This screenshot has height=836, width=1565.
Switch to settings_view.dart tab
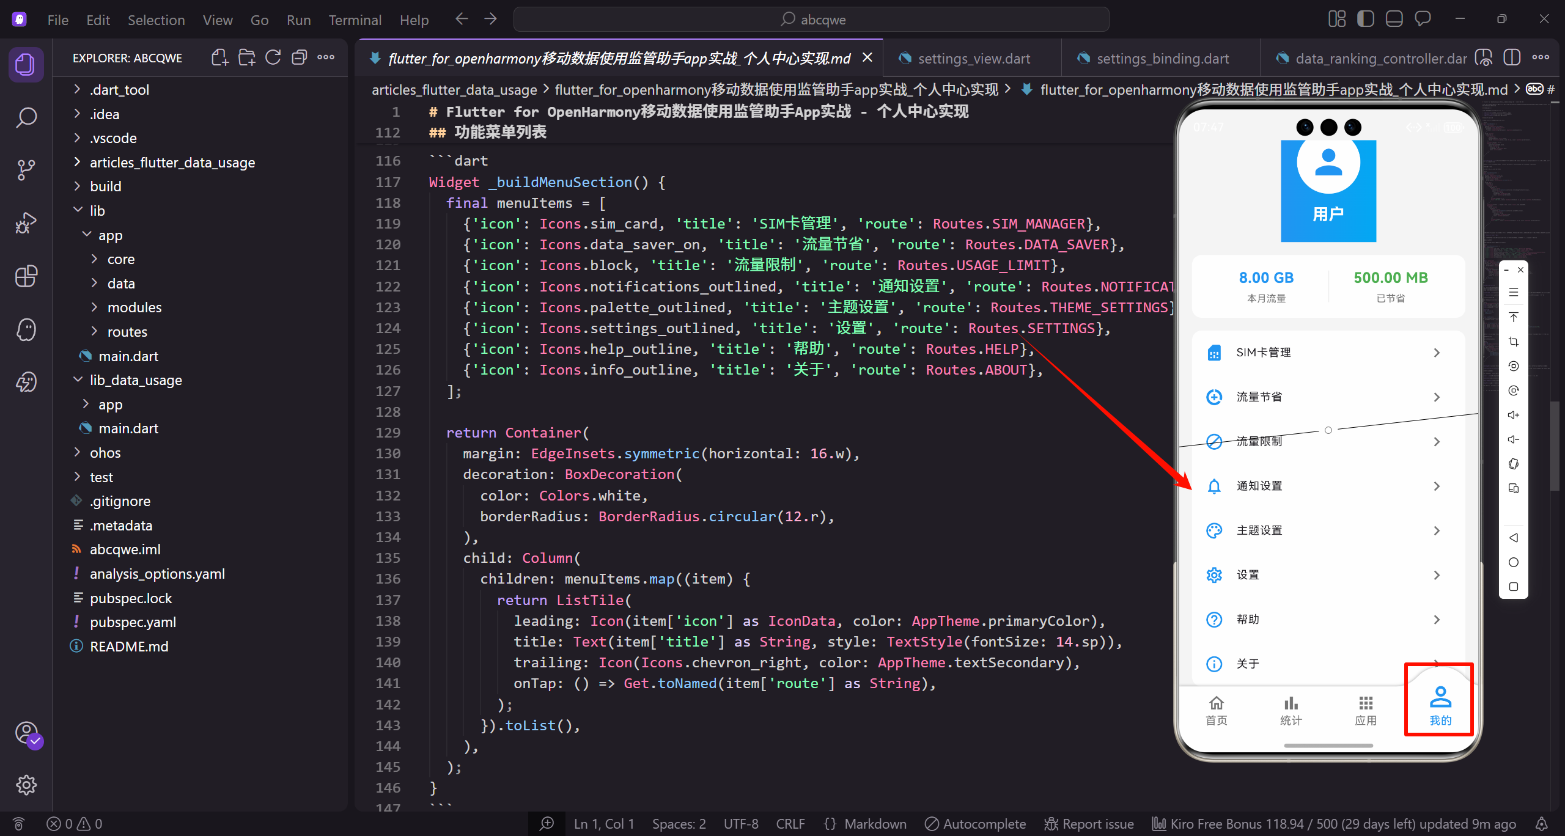point(973,59)
